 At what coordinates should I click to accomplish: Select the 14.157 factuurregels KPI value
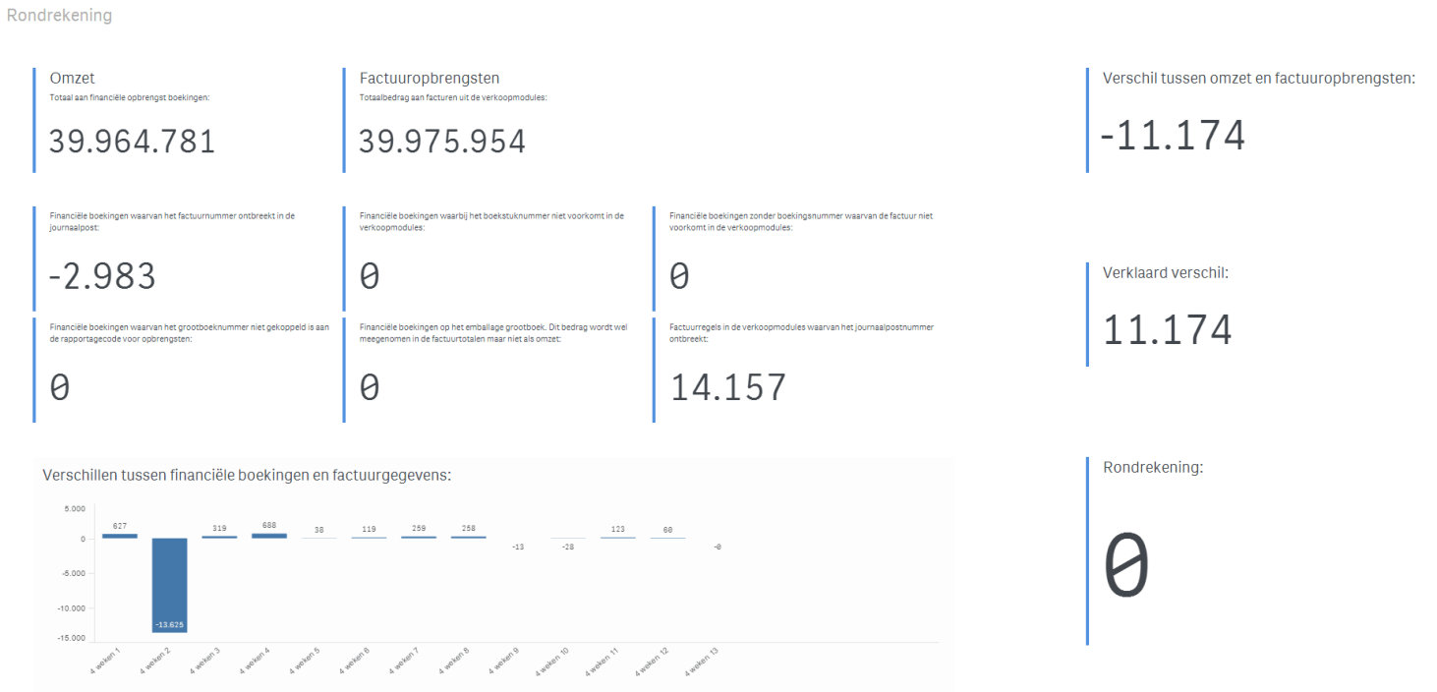[728, 387]
